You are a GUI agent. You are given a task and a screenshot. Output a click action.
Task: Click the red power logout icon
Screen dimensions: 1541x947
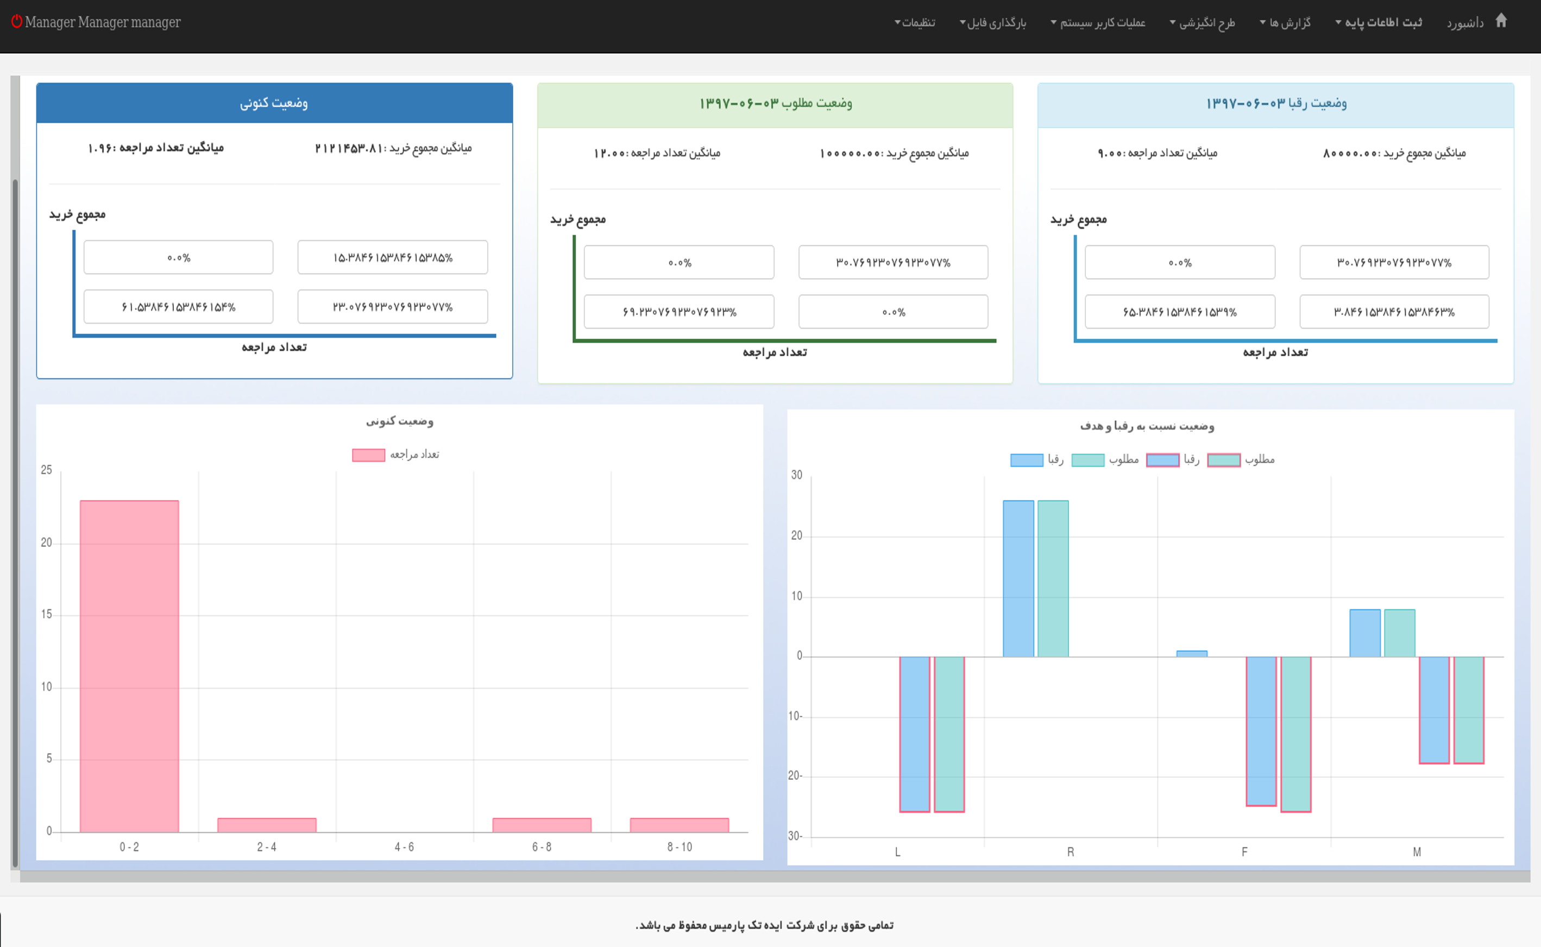(x=17, y=21)
